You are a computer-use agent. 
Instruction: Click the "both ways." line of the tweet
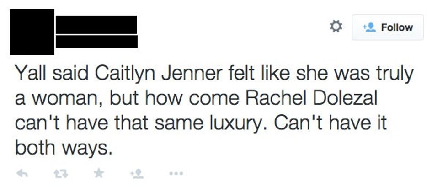click(x=63, y=148)
